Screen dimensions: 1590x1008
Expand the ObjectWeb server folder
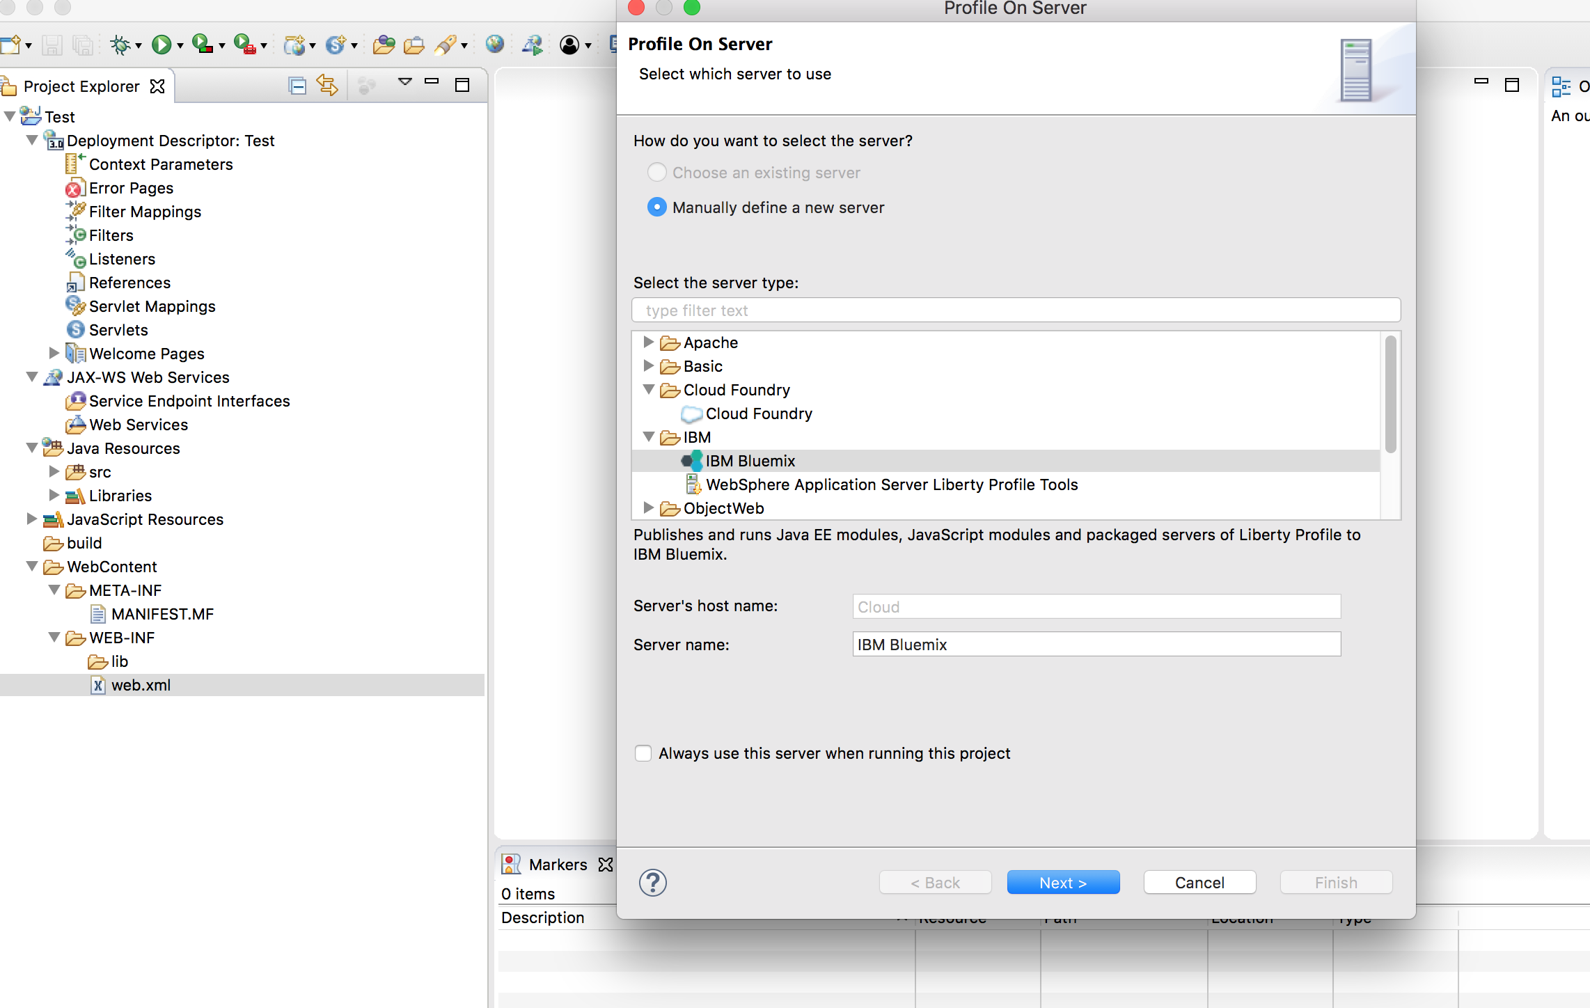(648, 507)
